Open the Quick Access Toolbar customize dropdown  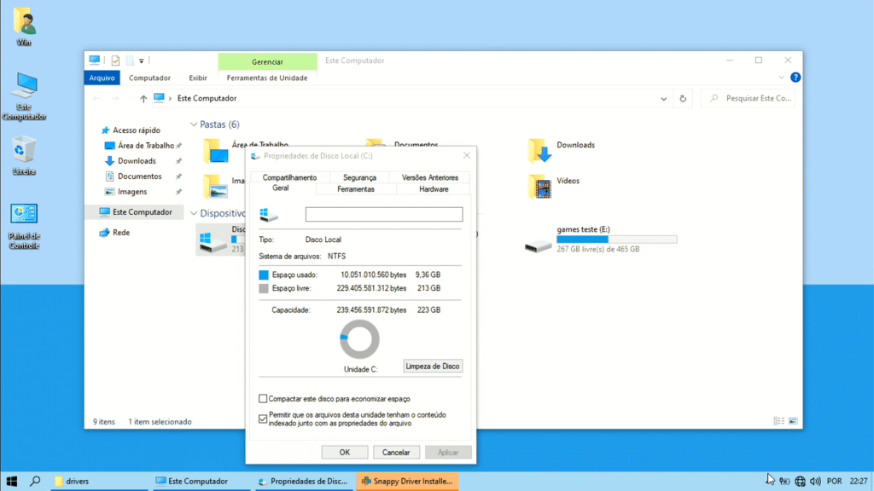pos(142,61)
